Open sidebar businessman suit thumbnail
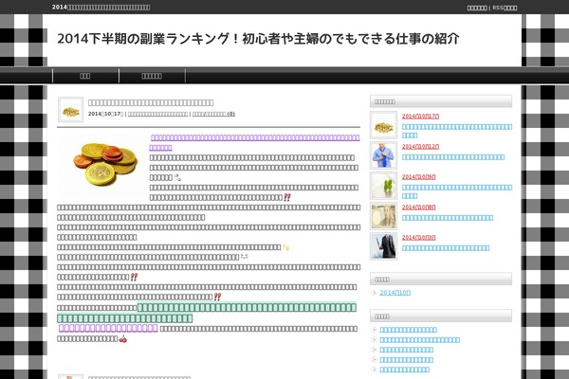The image size is (569, 379). (x=383, y=245)
